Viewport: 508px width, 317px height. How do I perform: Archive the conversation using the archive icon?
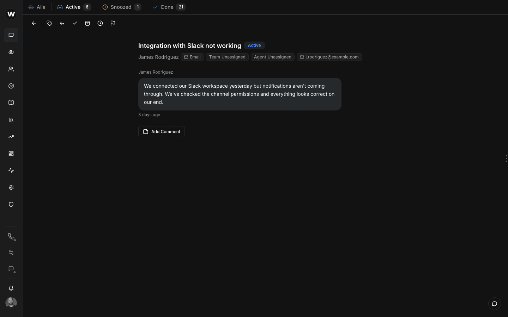(x=87, y=23)
